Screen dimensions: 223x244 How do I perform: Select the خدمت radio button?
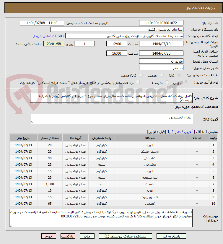click(162, 75)
